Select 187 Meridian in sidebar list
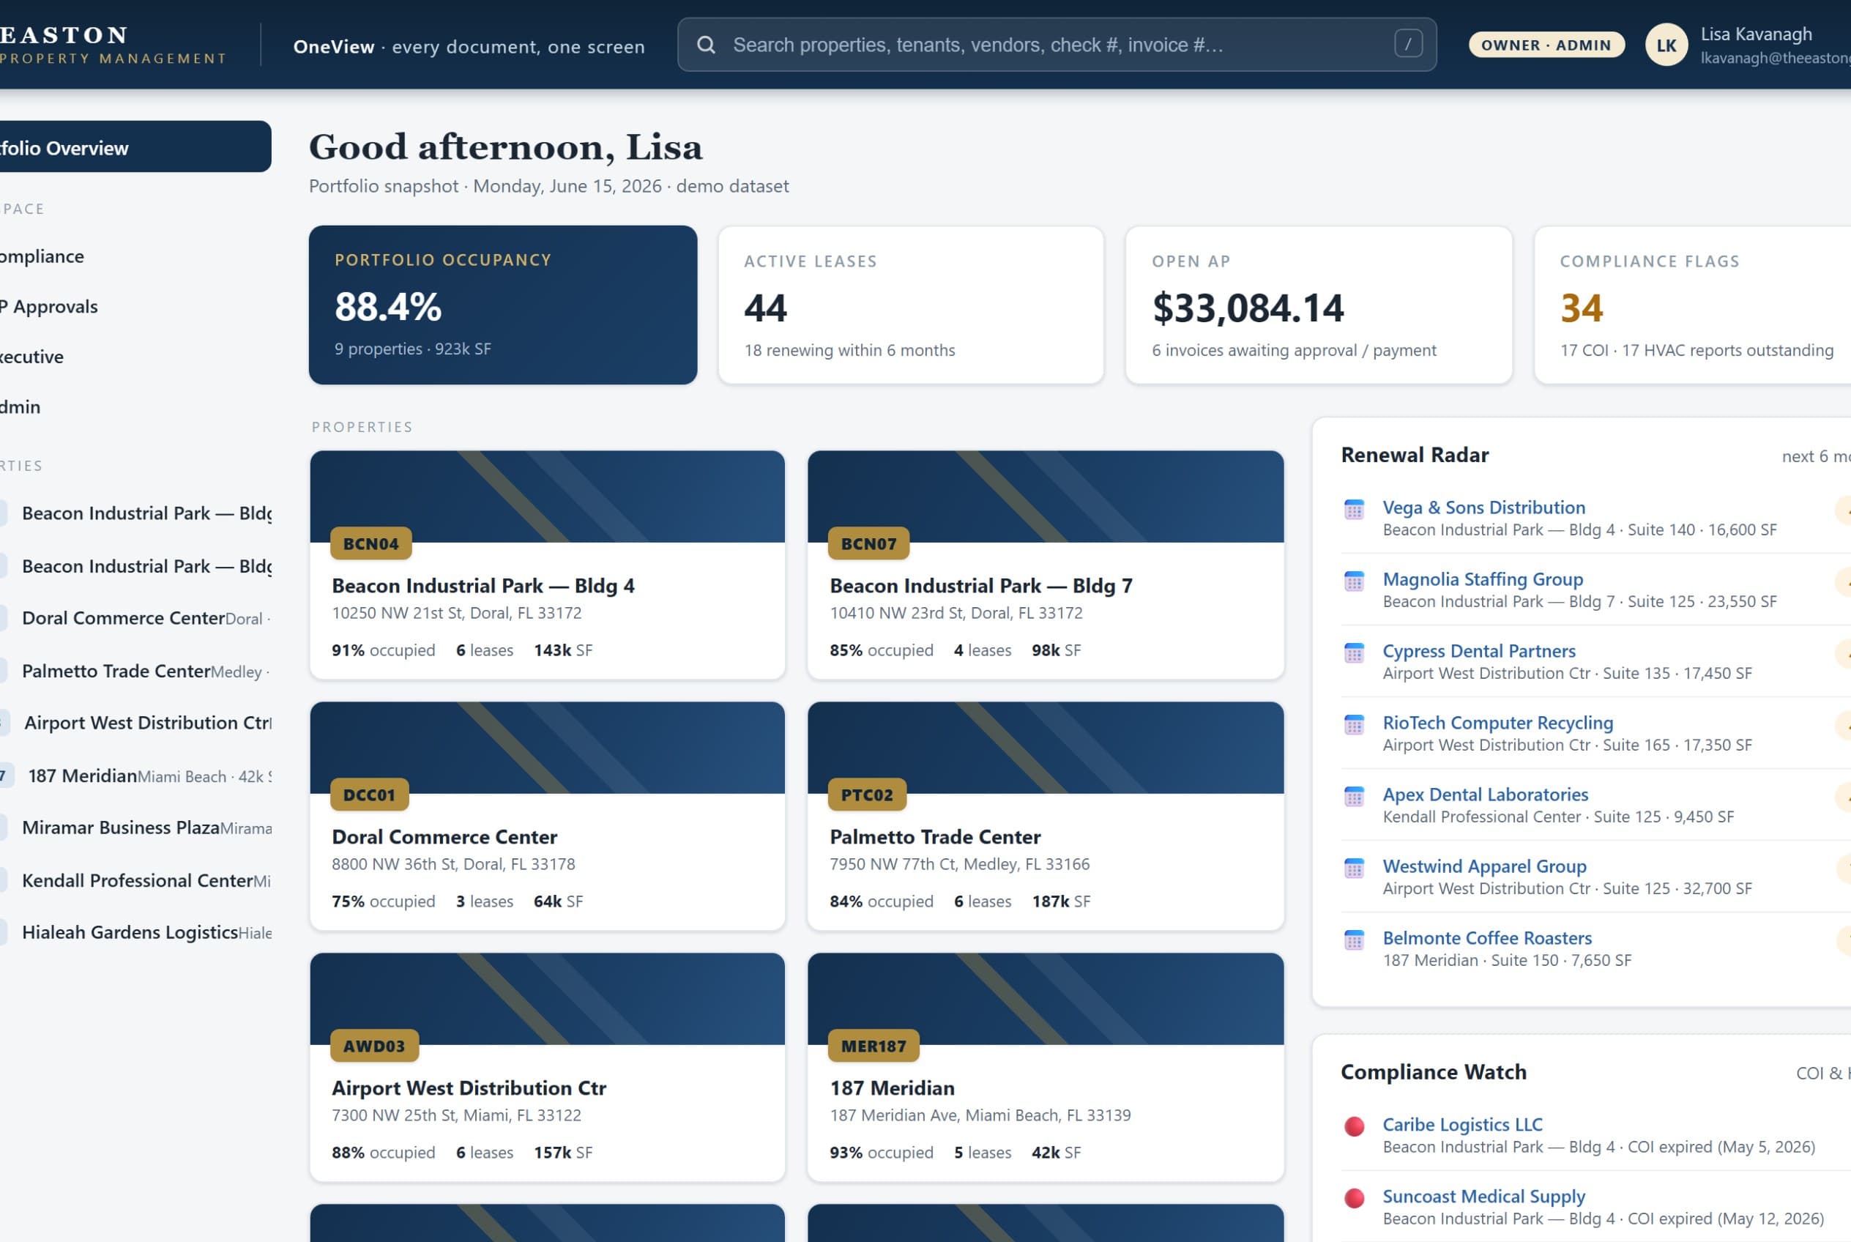1851x1242 pixels. pos(135,776)
